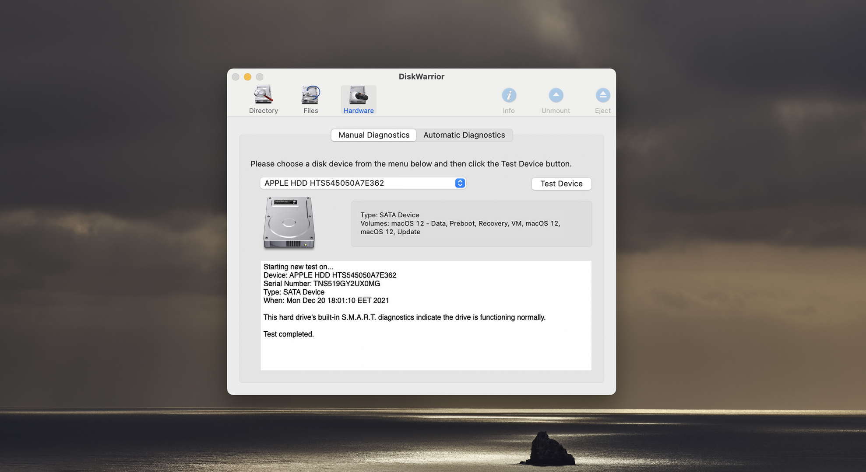Click the DiskWarrior window title
Screen dimensions: 866x472
tap(421, 76)
